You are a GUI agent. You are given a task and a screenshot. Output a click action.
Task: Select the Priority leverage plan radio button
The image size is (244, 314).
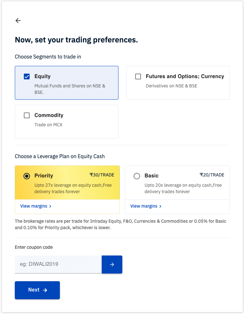pos(27,176)
